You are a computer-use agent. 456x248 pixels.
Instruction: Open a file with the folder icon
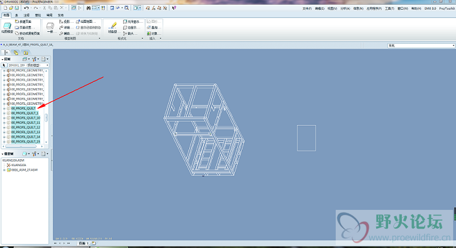pos(11,8)
